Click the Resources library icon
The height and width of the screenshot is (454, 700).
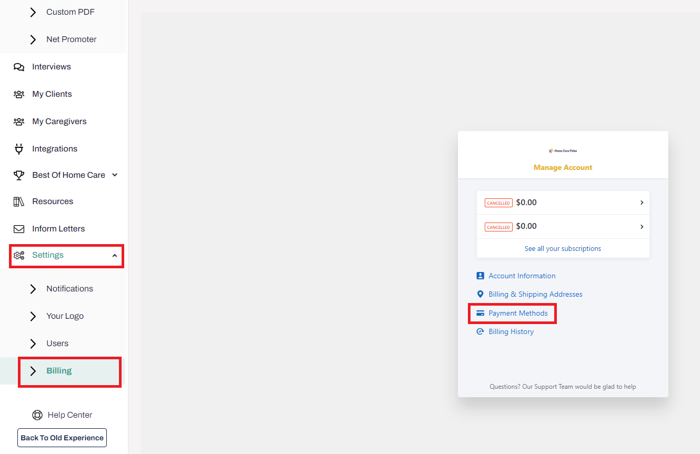click(x=19, y=201)
